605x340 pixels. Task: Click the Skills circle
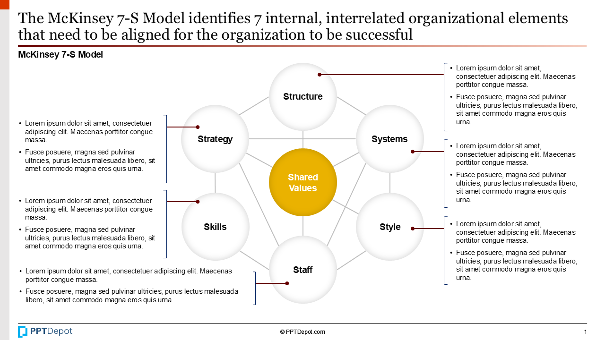(215, 227)
